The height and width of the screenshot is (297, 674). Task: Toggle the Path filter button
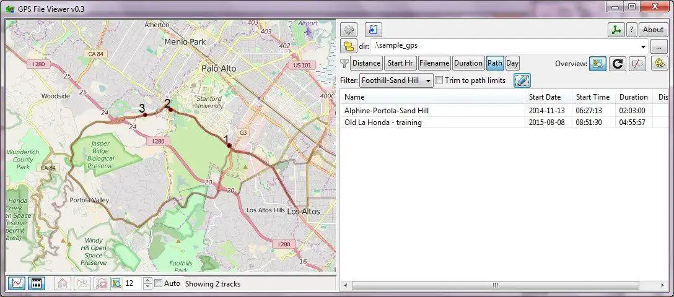tap(495, 63)
